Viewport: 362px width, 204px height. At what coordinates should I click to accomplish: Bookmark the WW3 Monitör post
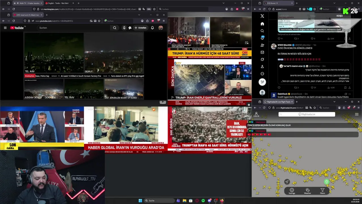(346, 88)
